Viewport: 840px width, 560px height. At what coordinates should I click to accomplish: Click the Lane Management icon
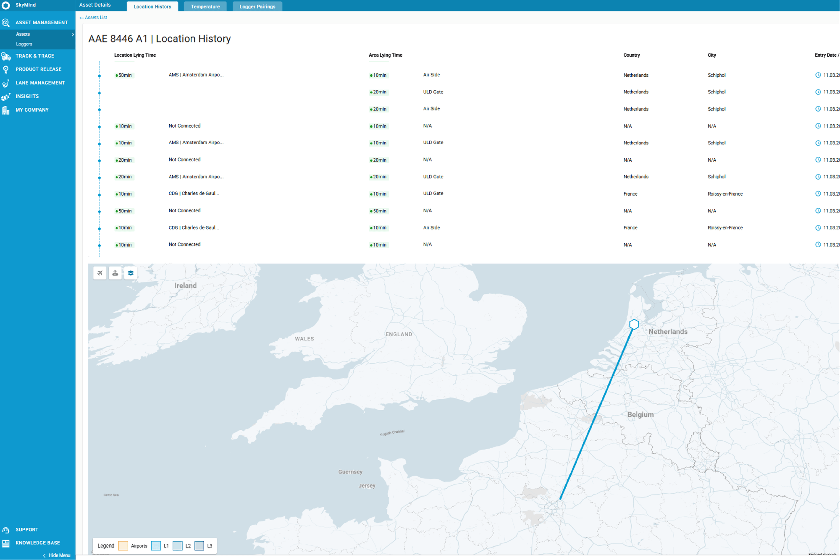click(x=6, y=83)
